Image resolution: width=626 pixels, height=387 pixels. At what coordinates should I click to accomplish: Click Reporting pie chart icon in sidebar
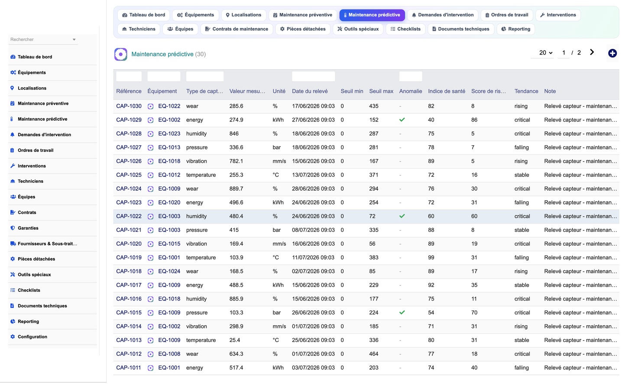coord(13,322)
